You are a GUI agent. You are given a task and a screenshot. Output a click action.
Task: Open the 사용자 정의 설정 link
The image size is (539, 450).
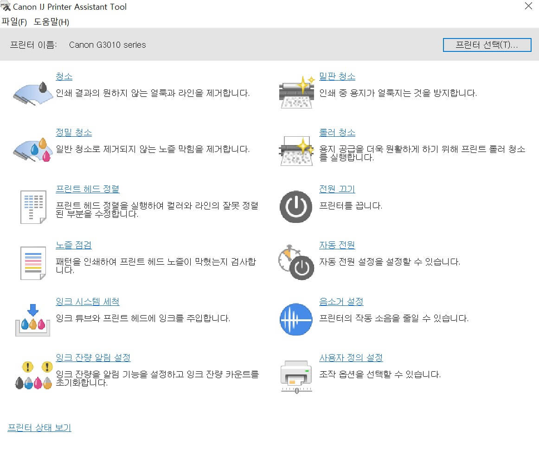click(351, 358)
